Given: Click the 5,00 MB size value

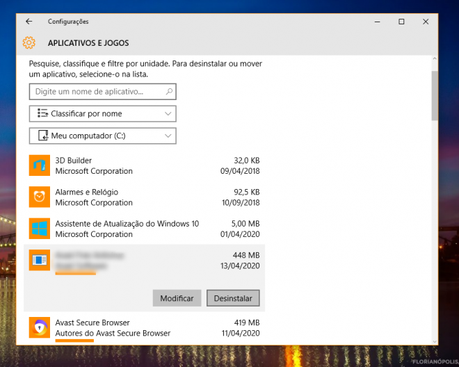Looking at the screenshot, I should [245, 224].
